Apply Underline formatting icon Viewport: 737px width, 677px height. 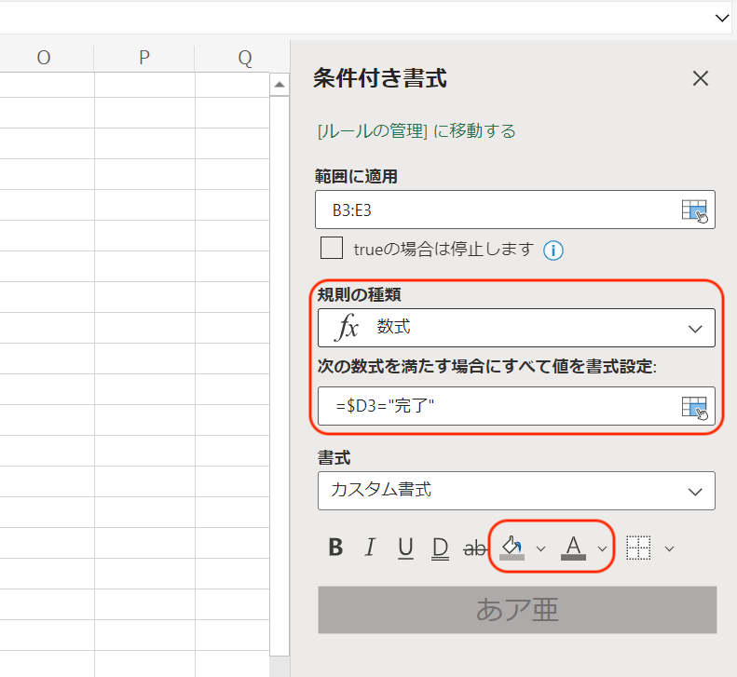405,548
